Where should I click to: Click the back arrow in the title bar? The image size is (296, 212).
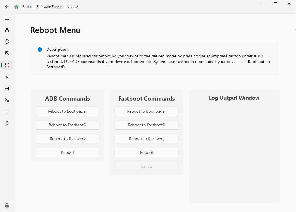[x=7, y=6]
